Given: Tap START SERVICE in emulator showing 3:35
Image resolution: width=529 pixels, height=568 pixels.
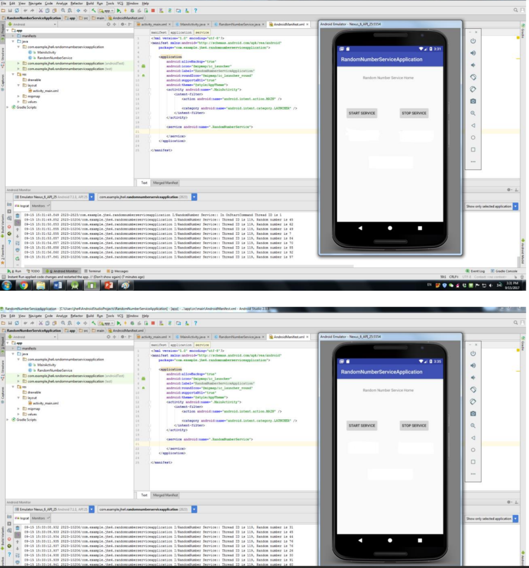Looking at the screenshot, I should pos(362,425).
